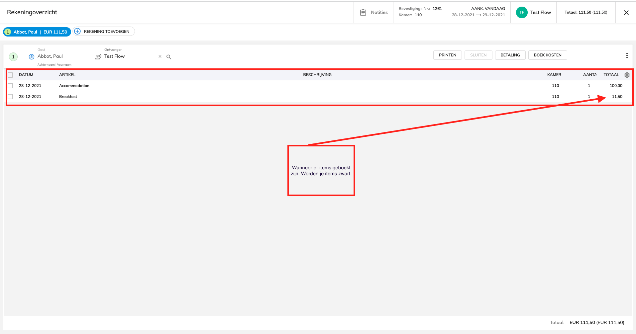Click the Gast field Abbot, Paul

coord(63,56)
